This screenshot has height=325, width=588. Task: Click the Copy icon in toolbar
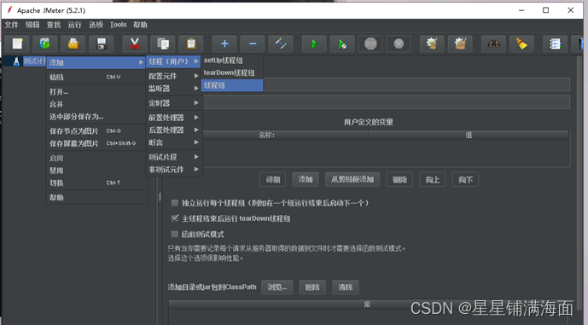tap(163, 44)
